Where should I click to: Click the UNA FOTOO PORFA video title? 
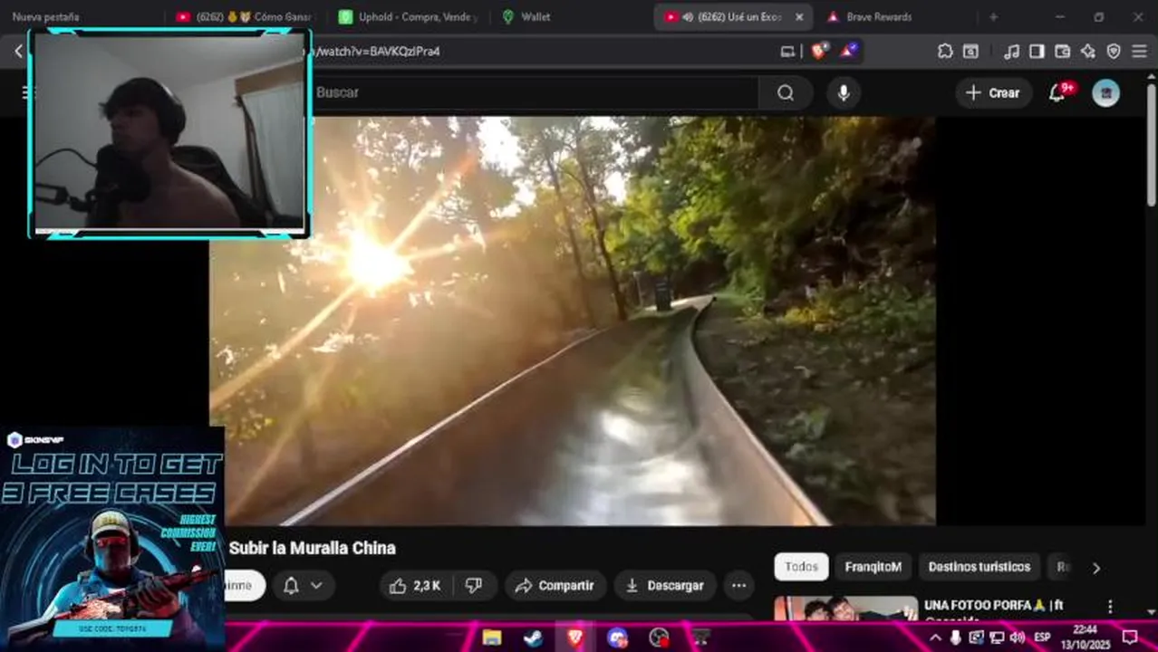[993, 605]
